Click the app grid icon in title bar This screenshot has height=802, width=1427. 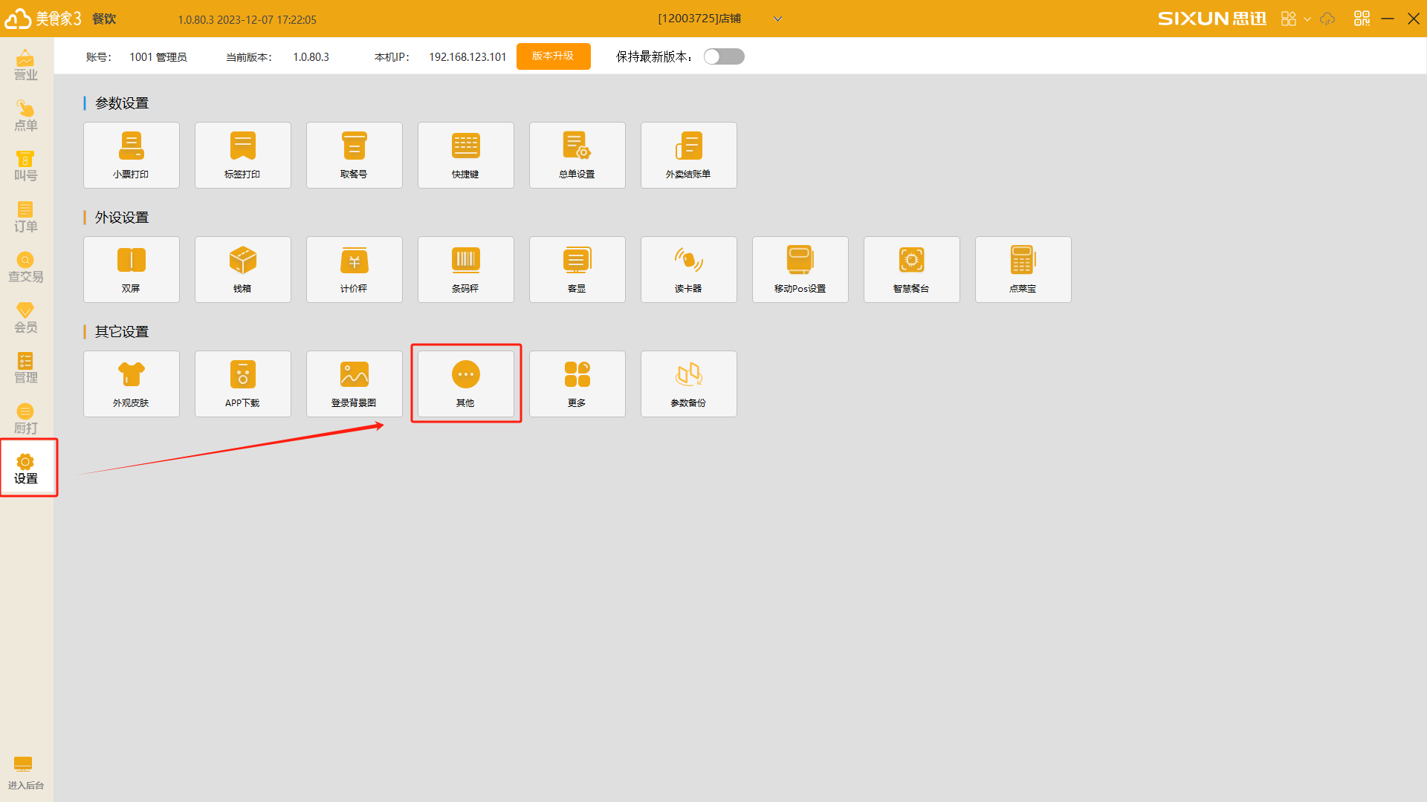tap(1289, 19)
